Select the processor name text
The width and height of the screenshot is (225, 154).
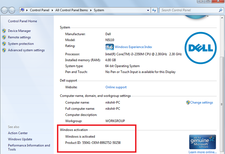(x=143, y=54)
